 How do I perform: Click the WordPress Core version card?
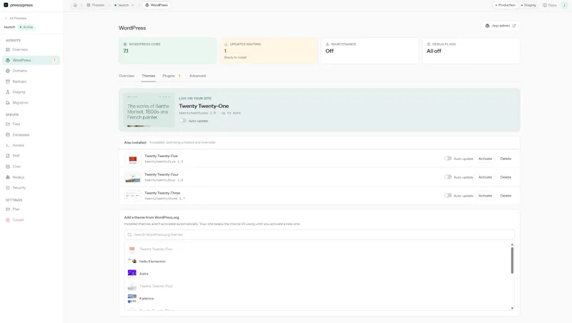coord(167,51)
